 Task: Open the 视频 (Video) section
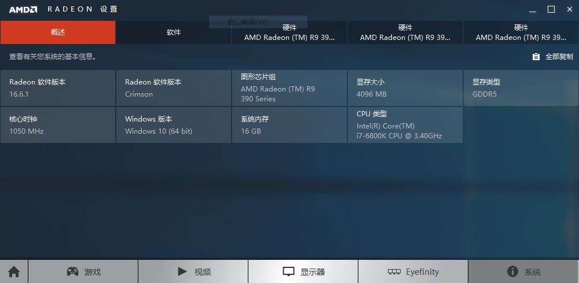point(193,271)
